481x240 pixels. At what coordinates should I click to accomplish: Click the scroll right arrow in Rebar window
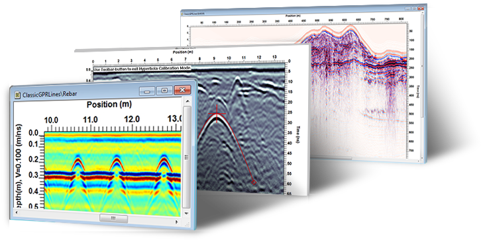(176, 221)
